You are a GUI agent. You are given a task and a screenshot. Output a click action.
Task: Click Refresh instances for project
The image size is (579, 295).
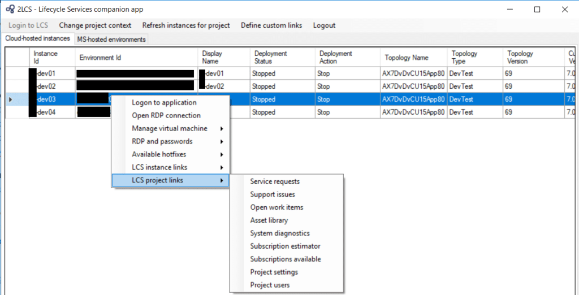186,25
